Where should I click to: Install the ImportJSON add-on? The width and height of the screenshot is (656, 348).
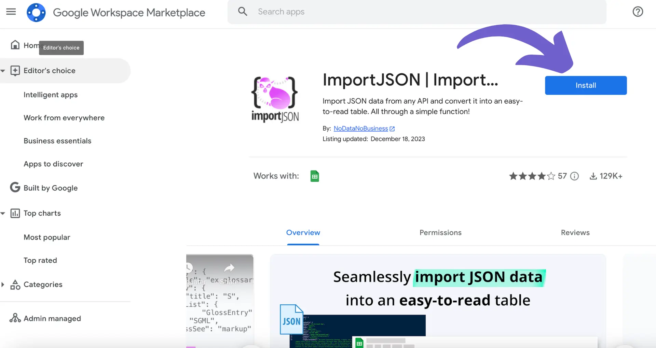tap(586, 85)
